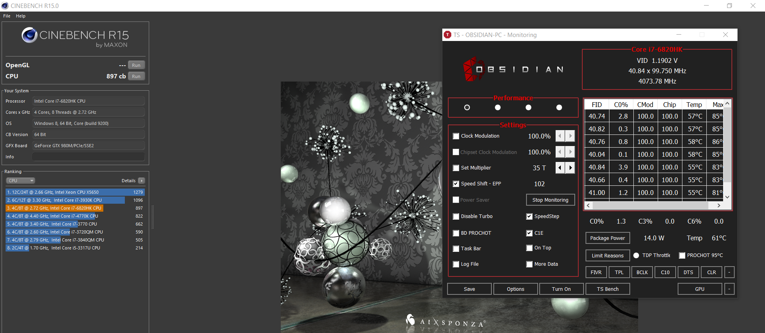Enable the Log File checkbox
765x333 pixels.
click(456, 264)
